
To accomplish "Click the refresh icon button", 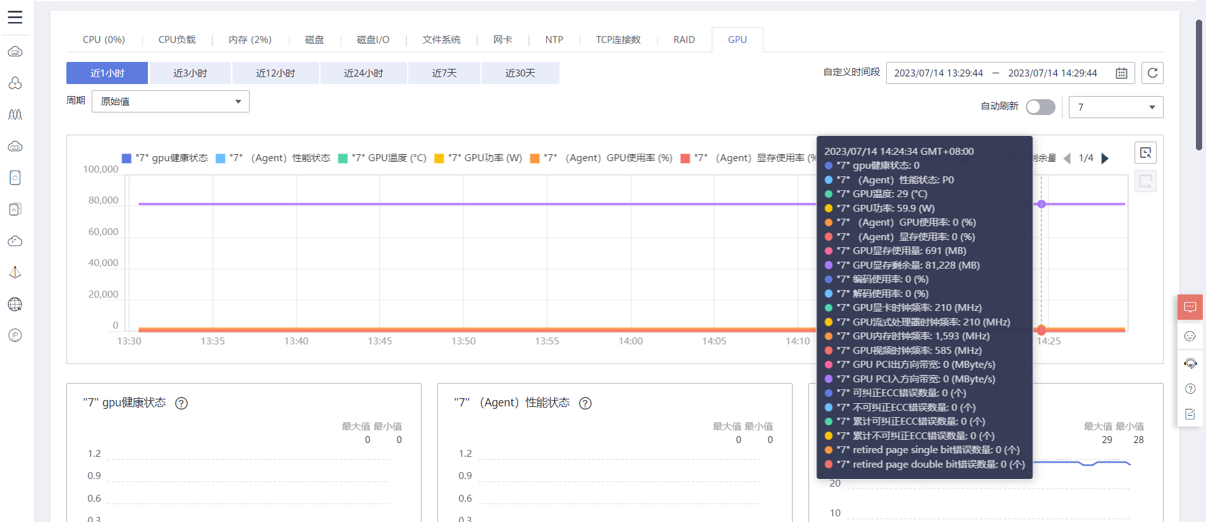I will coord(1152,73).
